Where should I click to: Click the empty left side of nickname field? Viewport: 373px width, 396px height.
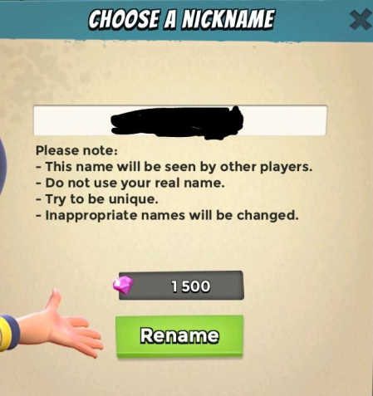click(x=72, y=120)
